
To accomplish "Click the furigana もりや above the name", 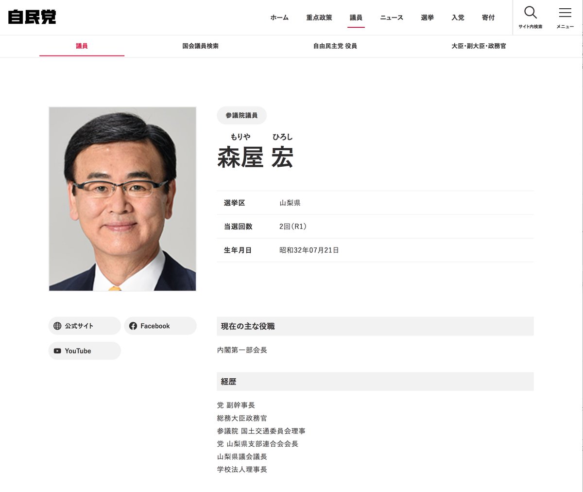I will tap(240, 137).
